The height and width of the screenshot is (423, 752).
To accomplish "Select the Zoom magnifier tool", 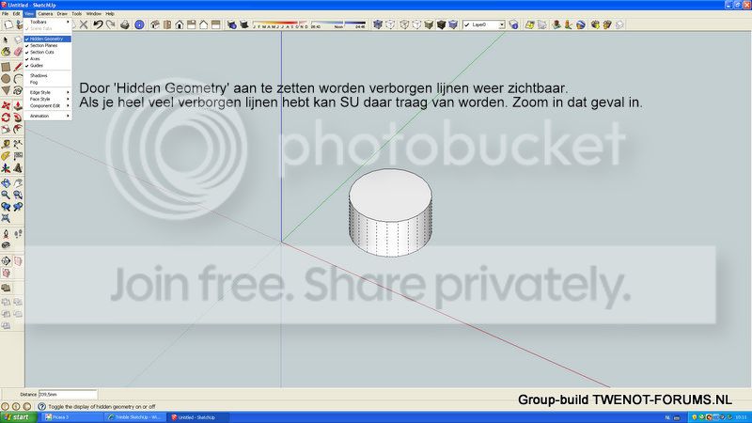I will [x=6, y=196].
